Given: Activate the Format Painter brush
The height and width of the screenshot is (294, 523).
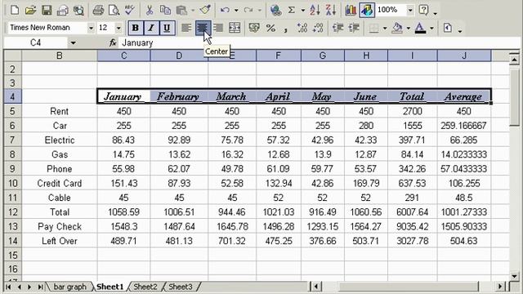Looking at the screenshot, I should pos(205,10).
